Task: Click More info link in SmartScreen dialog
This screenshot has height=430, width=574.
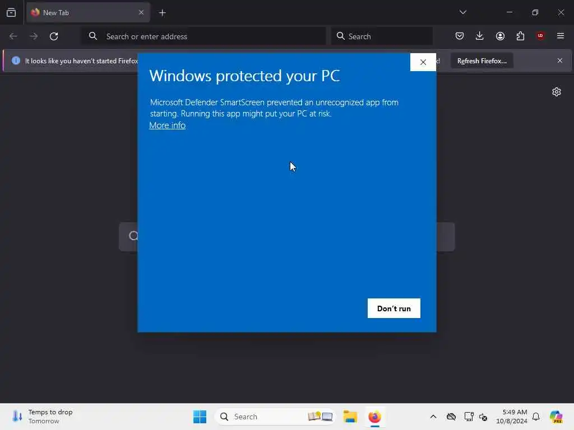Action: [x=167, y=125]
